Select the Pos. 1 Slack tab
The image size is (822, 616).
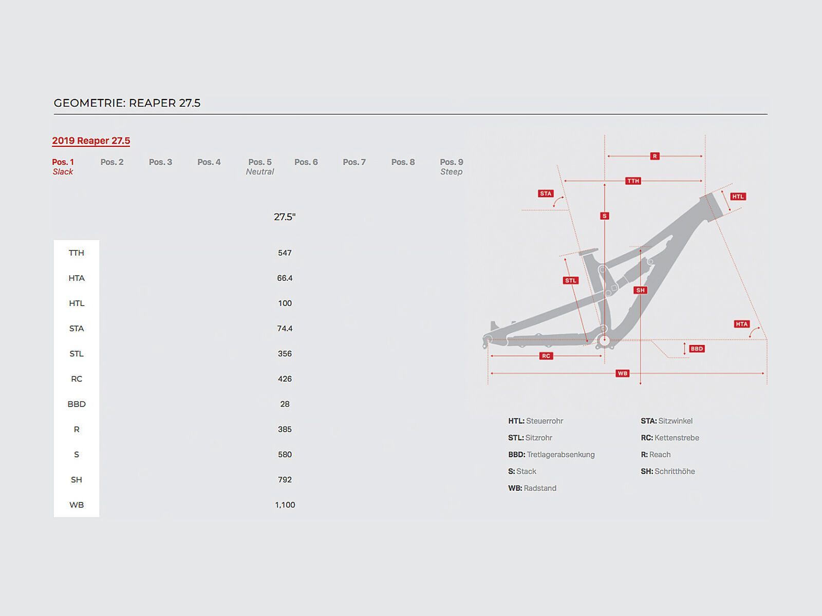(x=63, y=166)
